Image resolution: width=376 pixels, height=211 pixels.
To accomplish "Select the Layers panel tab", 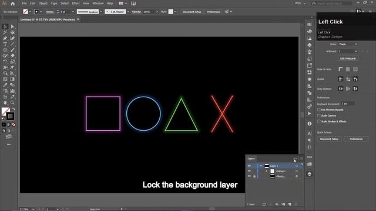I will (251, 159).
